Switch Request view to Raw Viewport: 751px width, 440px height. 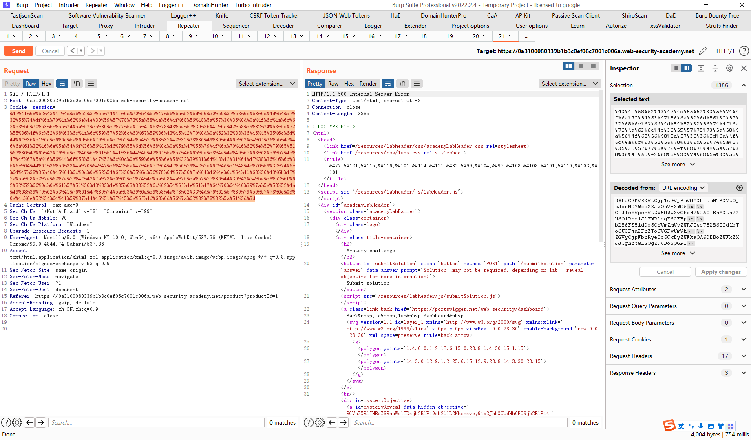pos(31,84)
